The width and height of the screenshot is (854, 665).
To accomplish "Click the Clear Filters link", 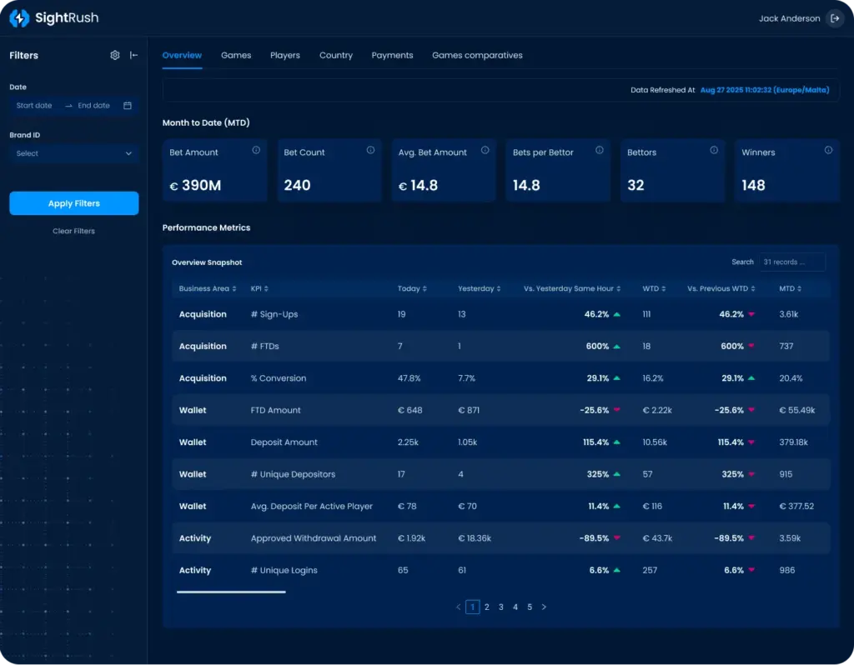I will pos(73,231).
